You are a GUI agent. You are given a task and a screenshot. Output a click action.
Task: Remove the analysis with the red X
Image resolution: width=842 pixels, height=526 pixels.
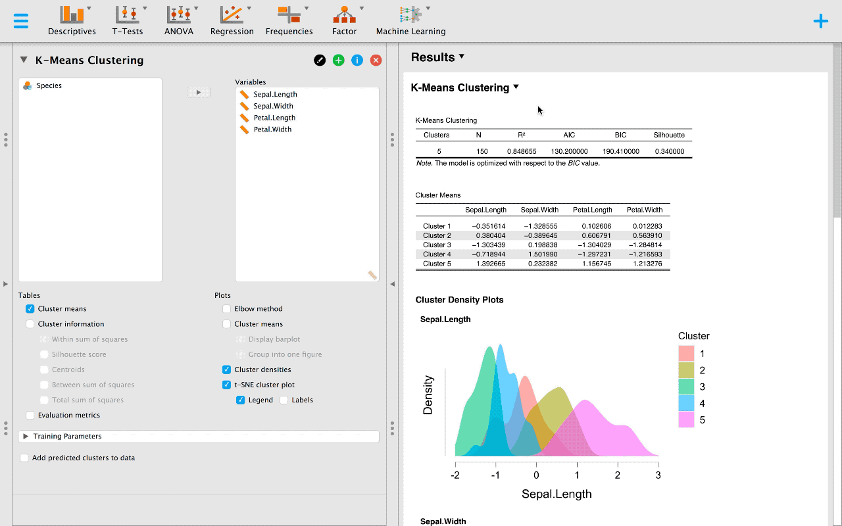click(376, 60)
